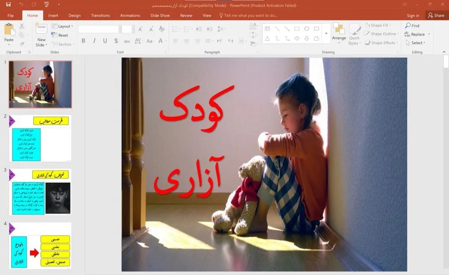Click the Numbering list icon
449x275 pixels.
point(188,29)
